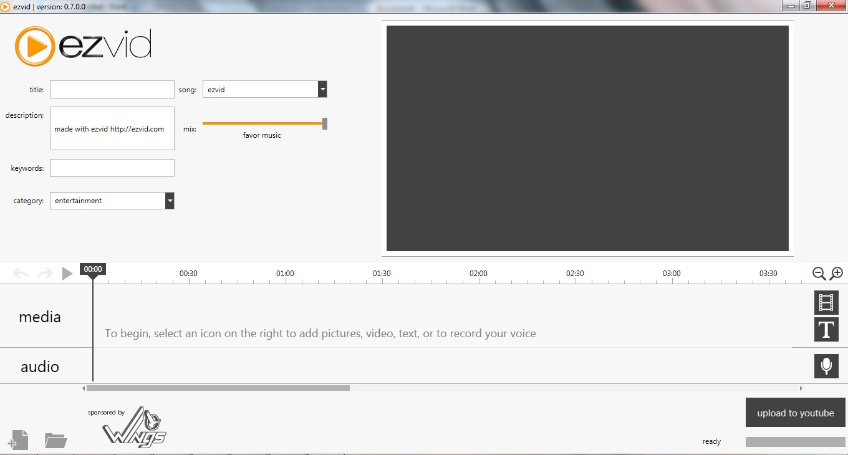Click the video preview area
Screen dimensions: 848x455
pyautogui.click(x=587, y=138)
